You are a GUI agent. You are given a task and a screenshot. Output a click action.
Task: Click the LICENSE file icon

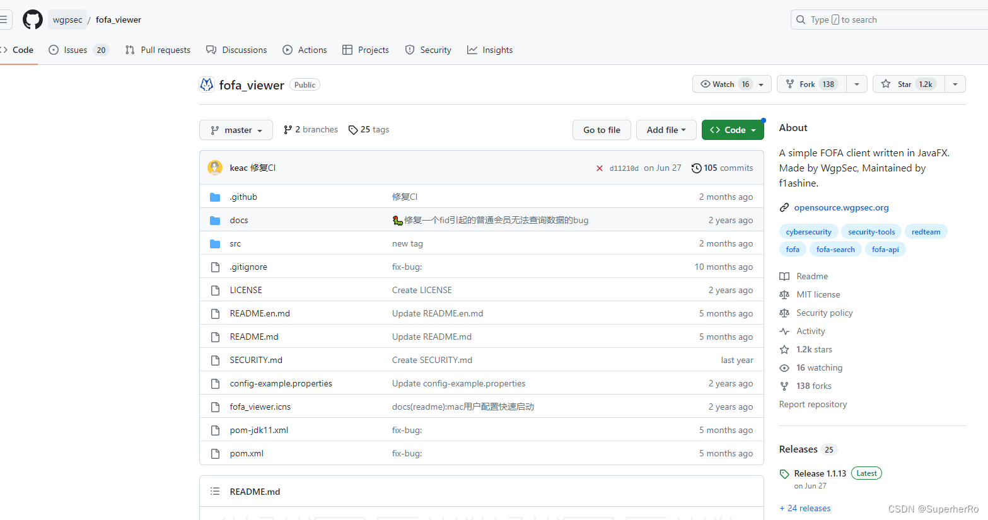point(215,291)
